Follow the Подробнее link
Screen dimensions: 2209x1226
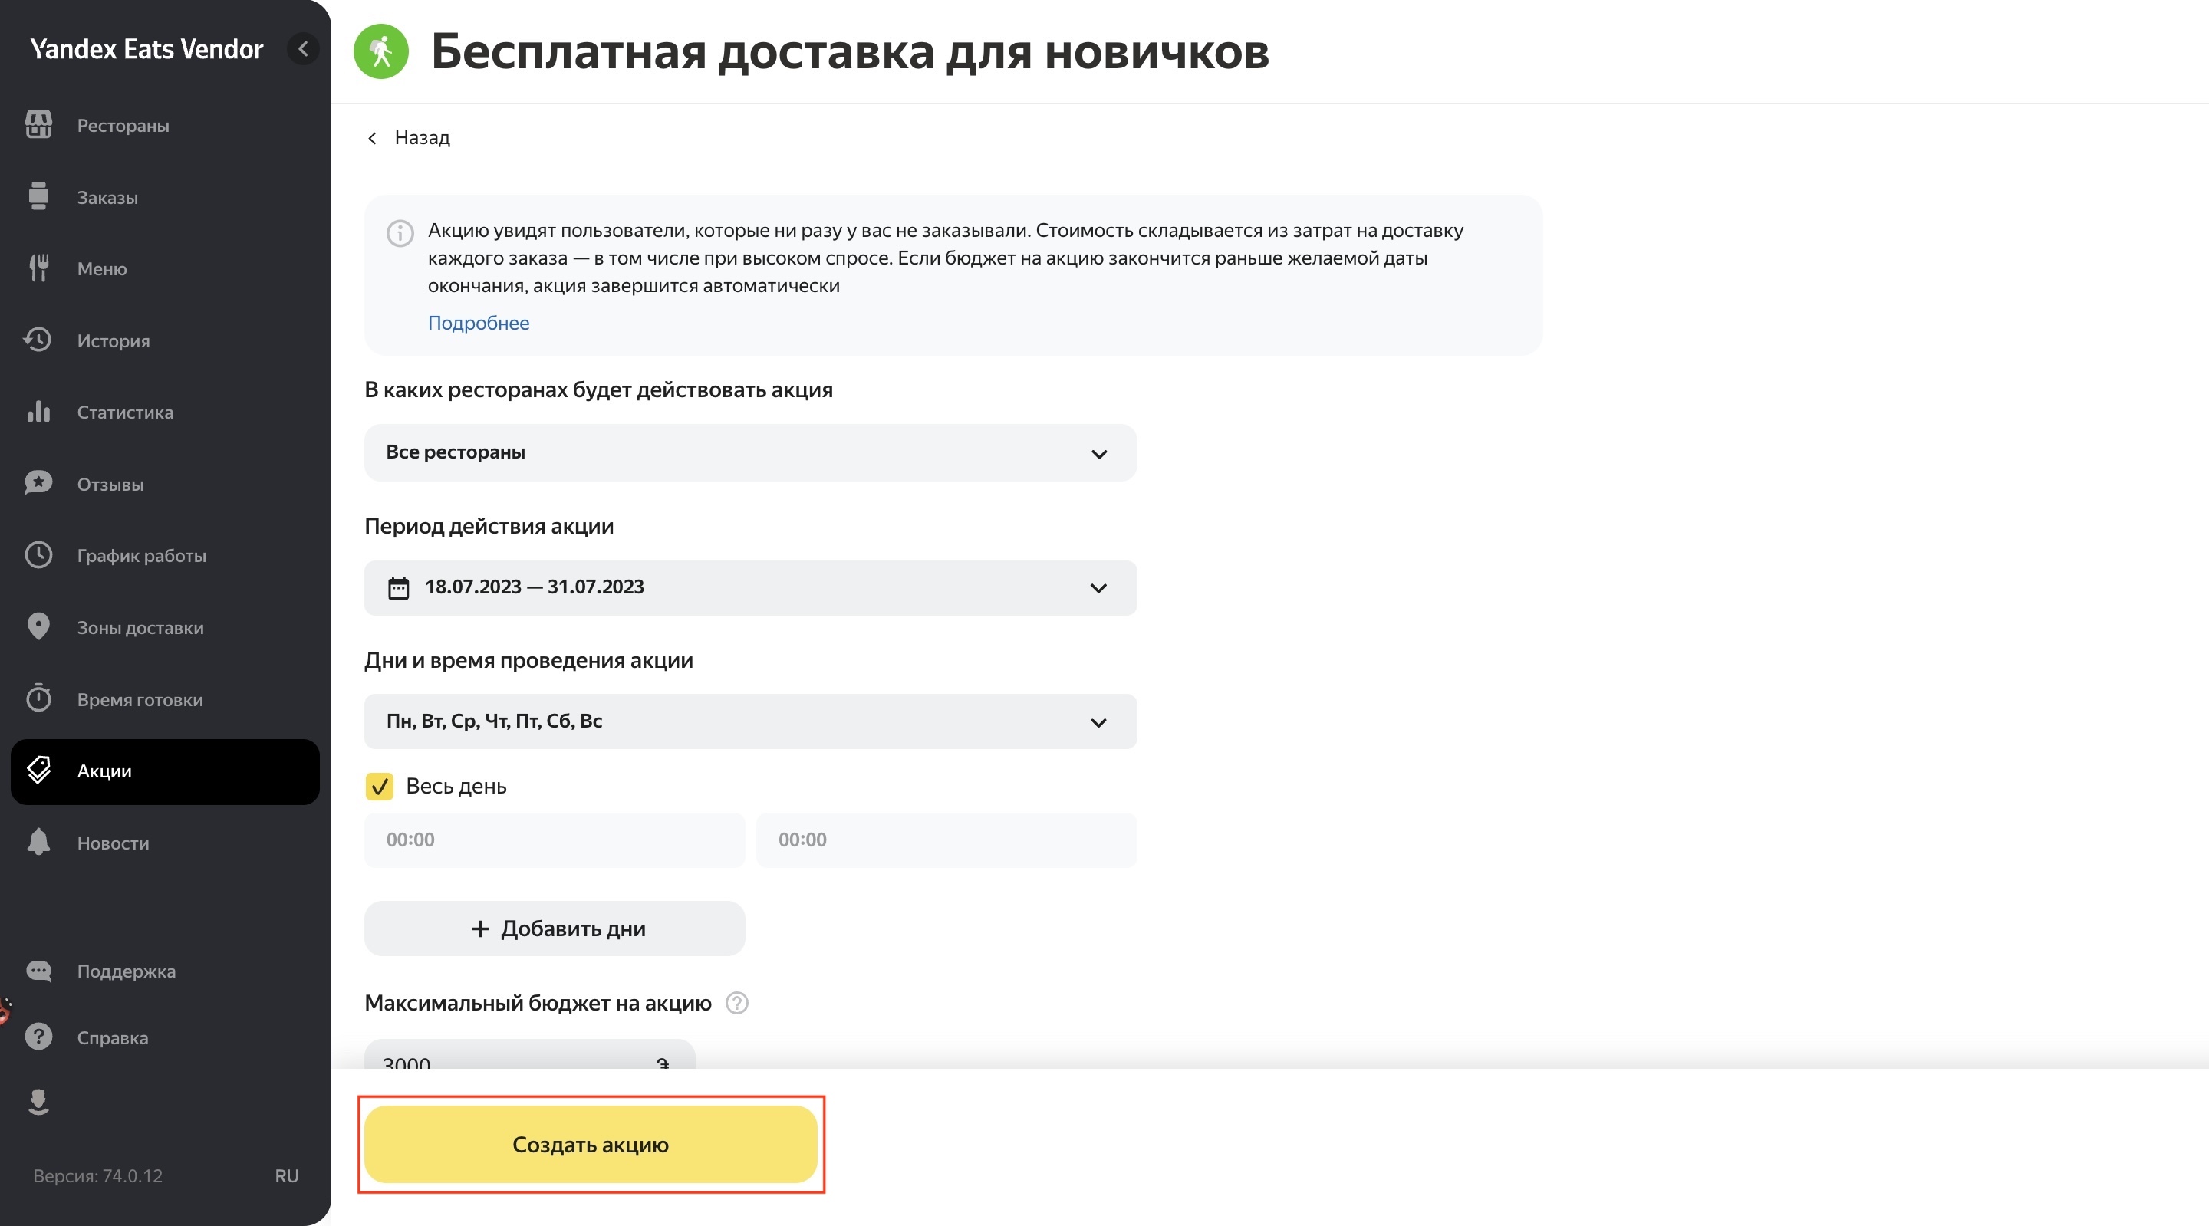tap(479, 324)
